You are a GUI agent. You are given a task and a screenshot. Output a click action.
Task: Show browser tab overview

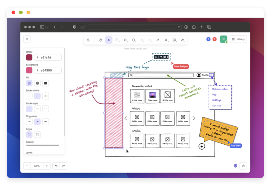[209, 27]
